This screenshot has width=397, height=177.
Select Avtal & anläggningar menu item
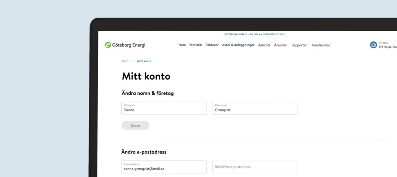point(238,45)
